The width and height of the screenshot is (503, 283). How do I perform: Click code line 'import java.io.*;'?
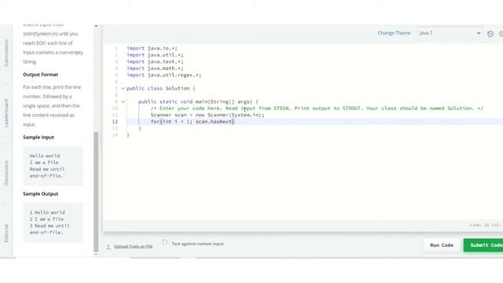click(152, 48)
